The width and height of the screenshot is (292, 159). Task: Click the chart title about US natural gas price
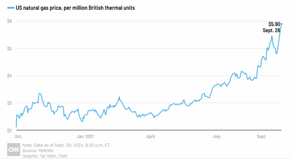point(75,8)
